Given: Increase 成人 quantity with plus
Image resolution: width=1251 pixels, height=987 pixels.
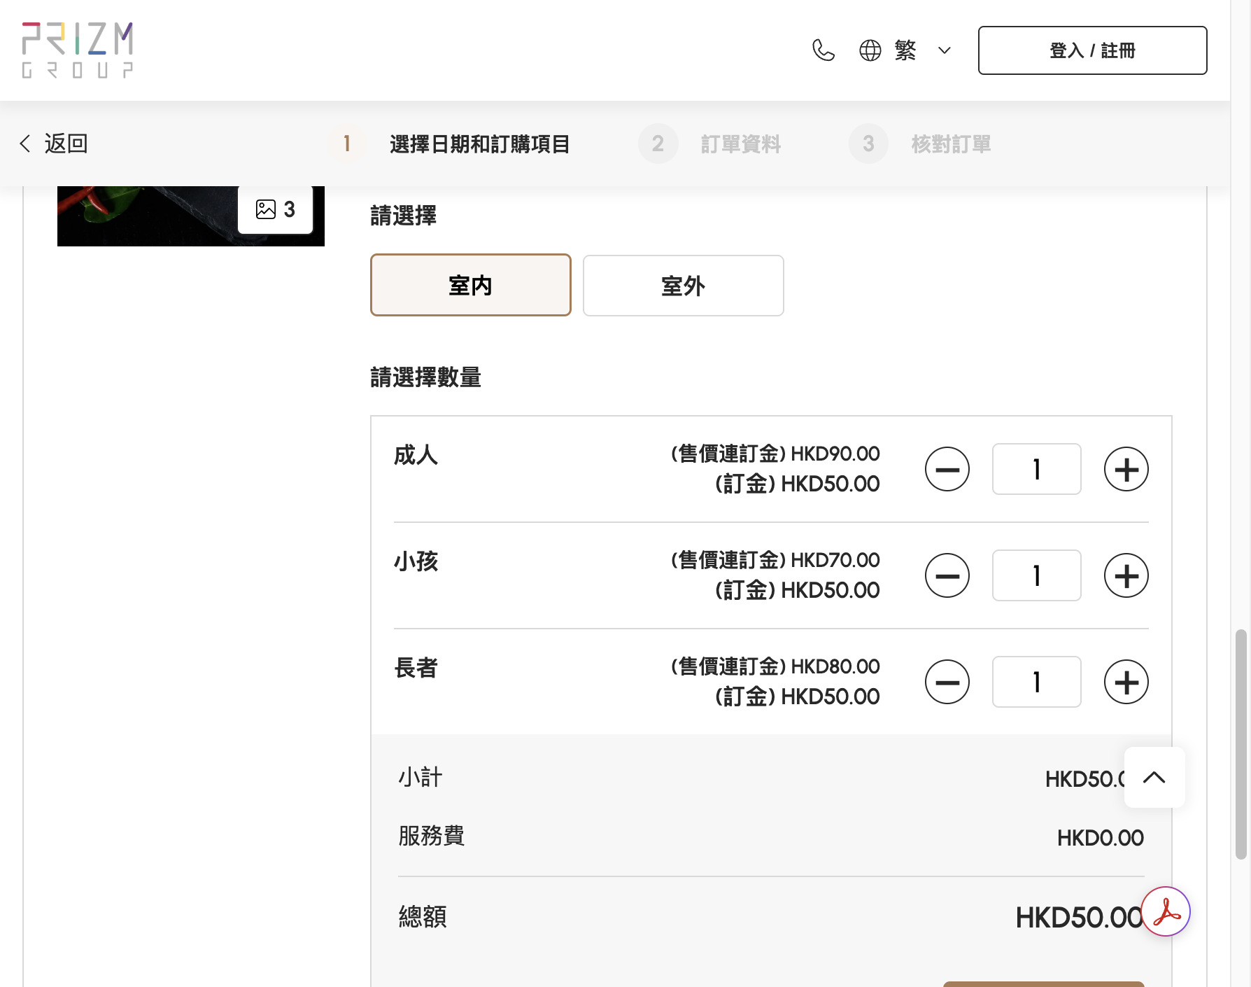Looking at the screenshot, I should coord(1126,469).
